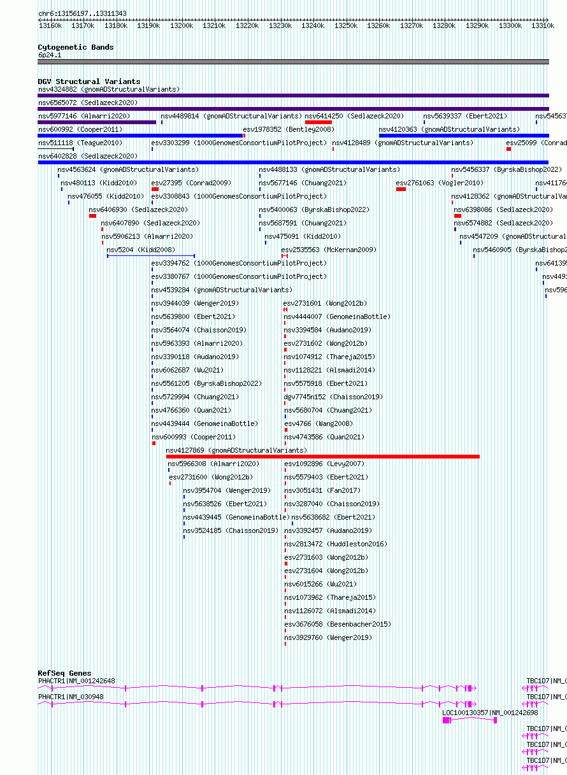Open the nsv4547209 variant label
The width and height of the screenshot is (567, 775).
pos(513,236)
